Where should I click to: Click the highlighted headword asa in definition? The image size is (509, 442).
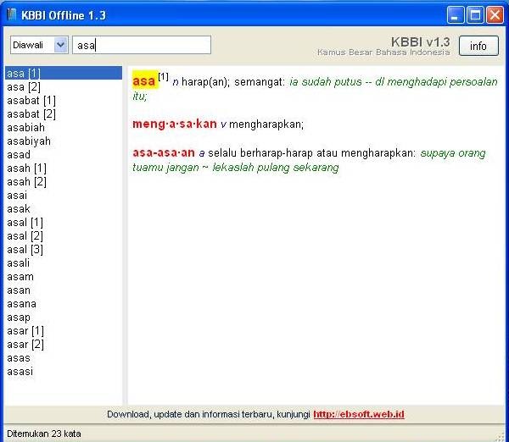click(x=144, y=80)
